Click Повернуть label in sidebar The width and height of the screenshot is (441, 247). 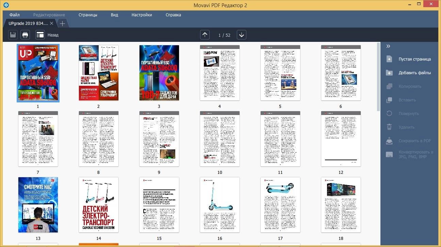pyautogui.click(x=409, y=113)
